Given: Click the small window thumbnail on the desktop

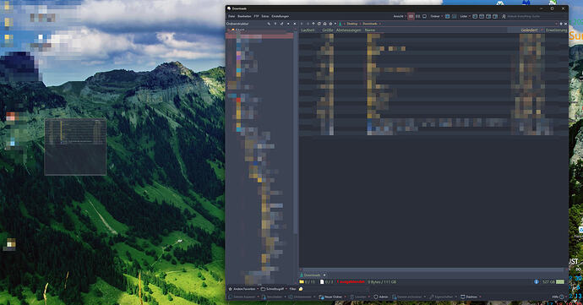Looking at the screenshot, I should 75,146.
